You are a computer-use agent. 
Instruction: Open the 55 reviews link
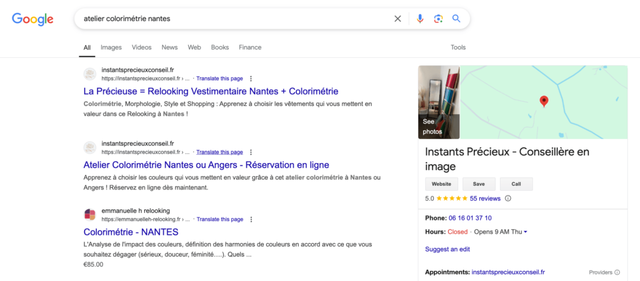485,199
